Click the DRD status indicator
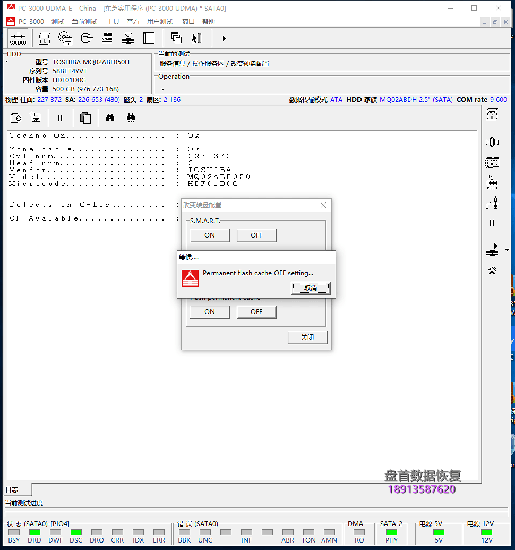Viewport: 515px width, 550px height. point(35,532)
